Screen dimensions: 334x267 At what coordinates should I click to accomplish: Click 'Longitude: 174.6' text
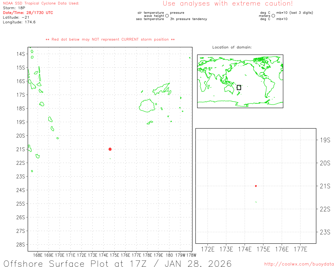click(x=19, y=22)
